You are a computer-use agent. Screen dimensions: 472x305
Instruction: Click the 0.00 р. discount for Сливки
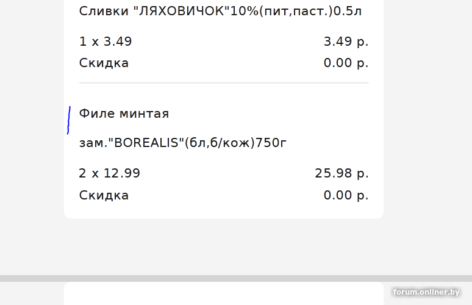tap(346, 63)
